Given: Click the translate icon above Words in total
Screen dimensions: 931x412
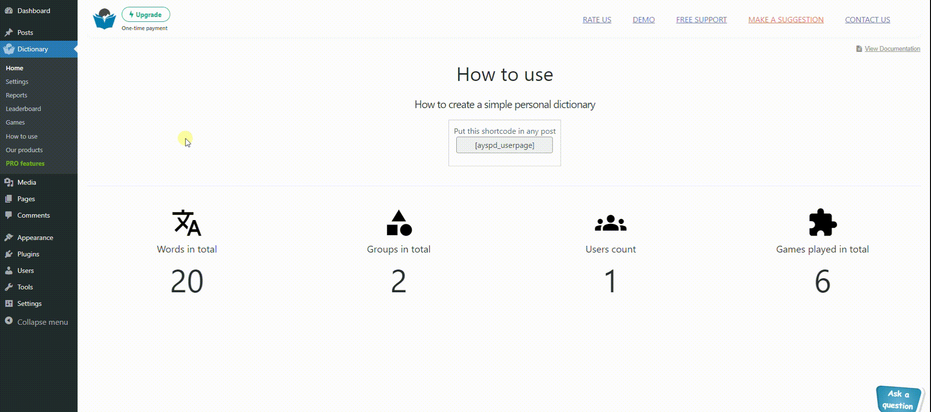Looking at the screenshot, I should (187, 222).
